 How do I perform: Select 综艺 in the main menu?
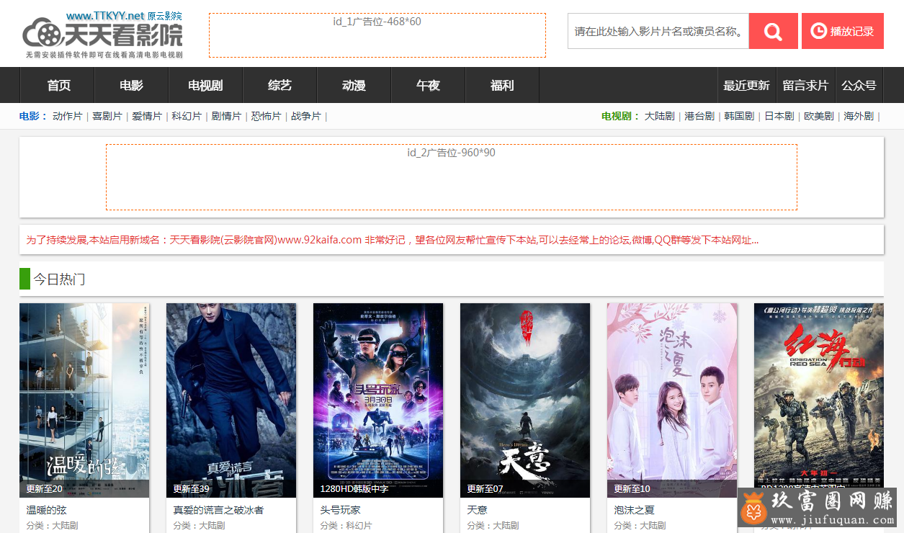click(x=279, y=85)
